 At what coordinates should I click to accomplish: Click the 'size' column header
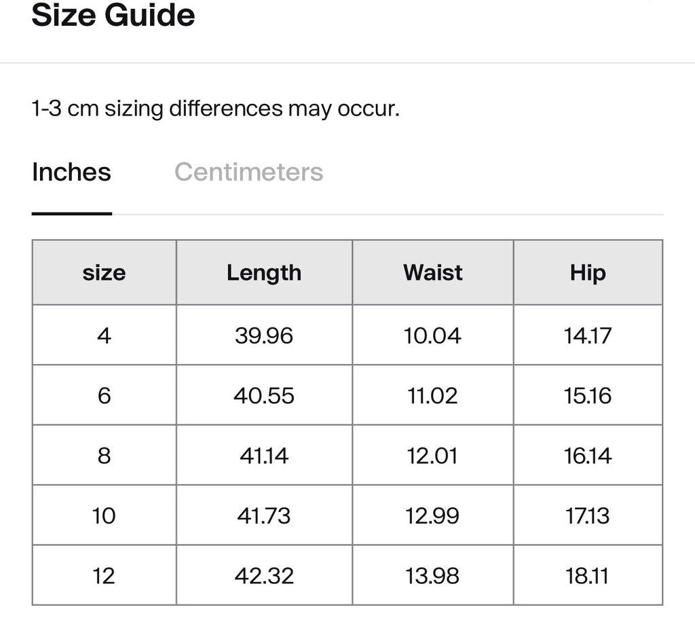click(x=104, y=272)
